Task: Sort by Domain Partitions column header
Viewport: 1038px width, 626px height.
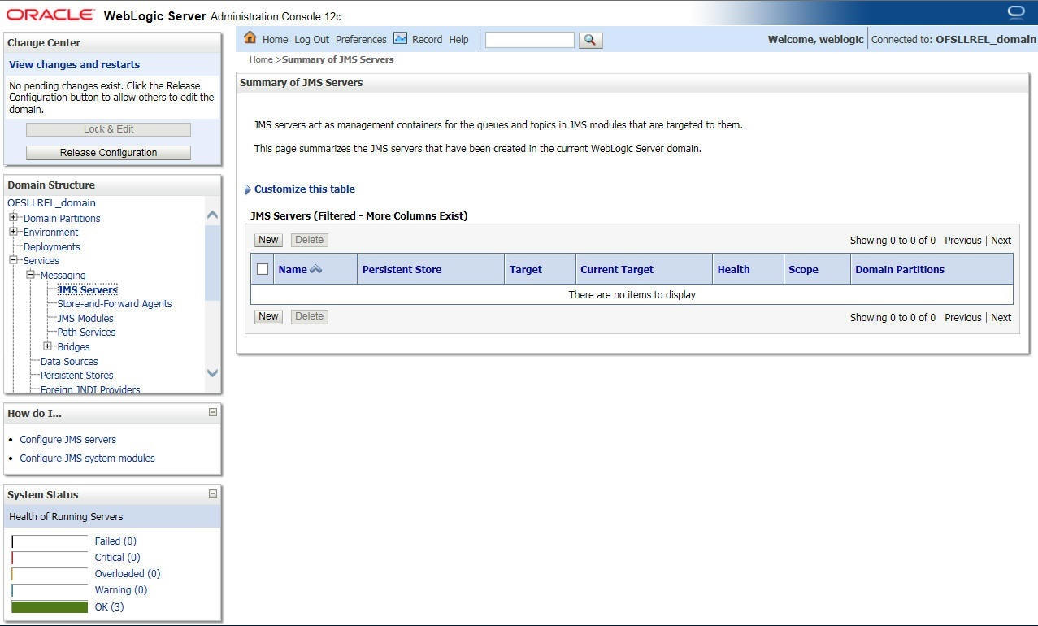Action: tap(900, 269)
